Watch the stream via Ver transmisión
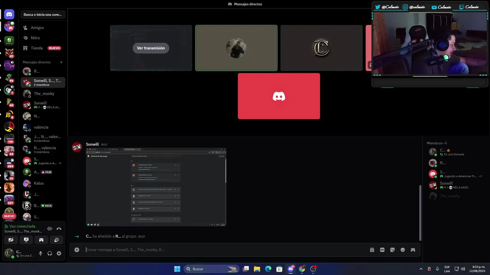The width and height of the screenshot is (490, 275). tap(151, 48)
